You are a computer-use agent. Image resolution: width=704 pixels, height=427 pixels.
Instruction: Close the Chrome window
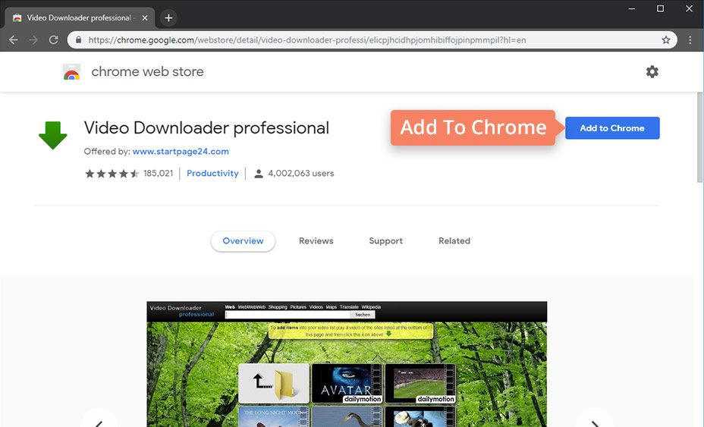coord(689,8)
